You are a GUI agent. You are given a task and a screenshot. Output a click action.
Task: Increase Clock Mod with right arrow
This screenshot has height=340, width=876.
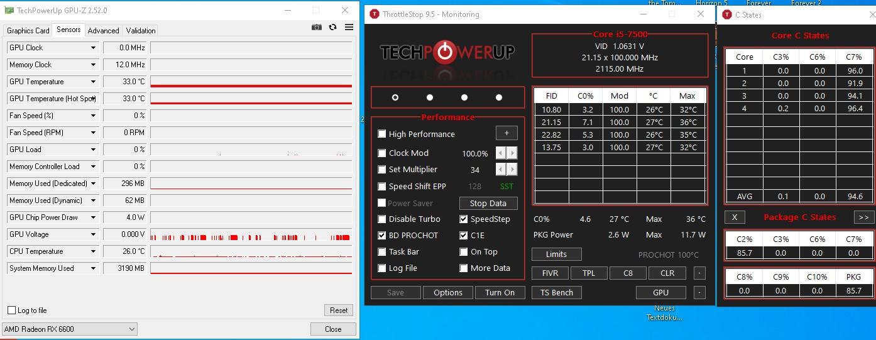click(x=512, y=153)
